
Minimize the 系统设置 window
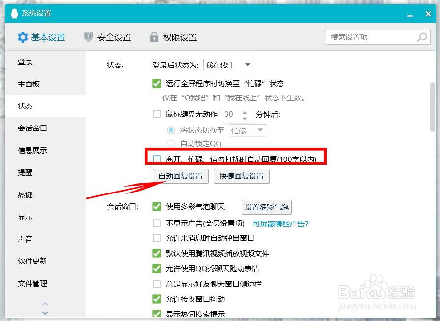[410, 15]
